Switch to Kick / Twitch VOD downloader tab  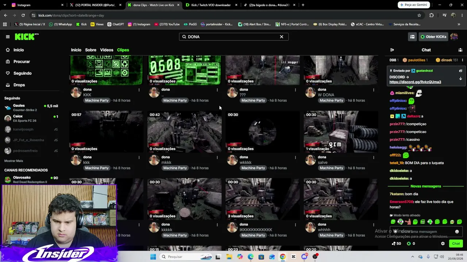click(x=211, y=5)
